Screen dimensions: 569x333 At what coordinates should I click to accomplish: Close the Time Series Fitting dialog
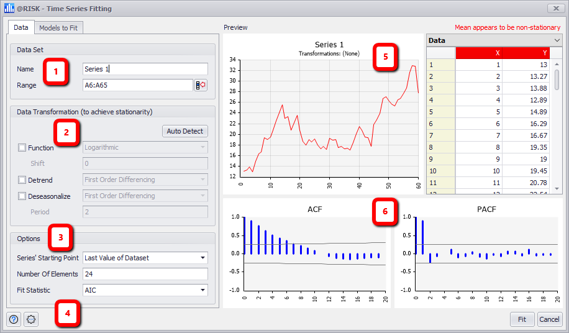click(555, 8)
